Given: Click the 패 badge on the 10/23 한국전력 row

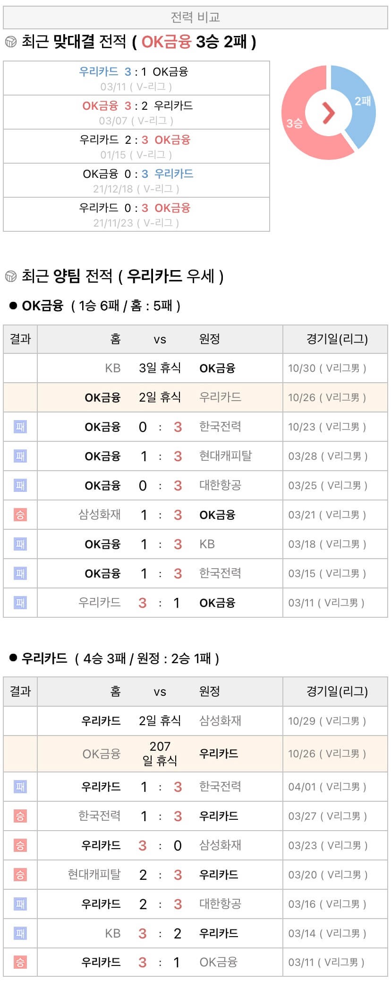Looking at the screenshot, I should pos(20,427).
